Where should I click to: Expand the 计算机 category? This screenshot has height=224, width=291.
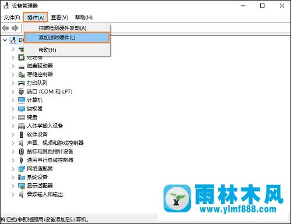[x=13, y=100]
